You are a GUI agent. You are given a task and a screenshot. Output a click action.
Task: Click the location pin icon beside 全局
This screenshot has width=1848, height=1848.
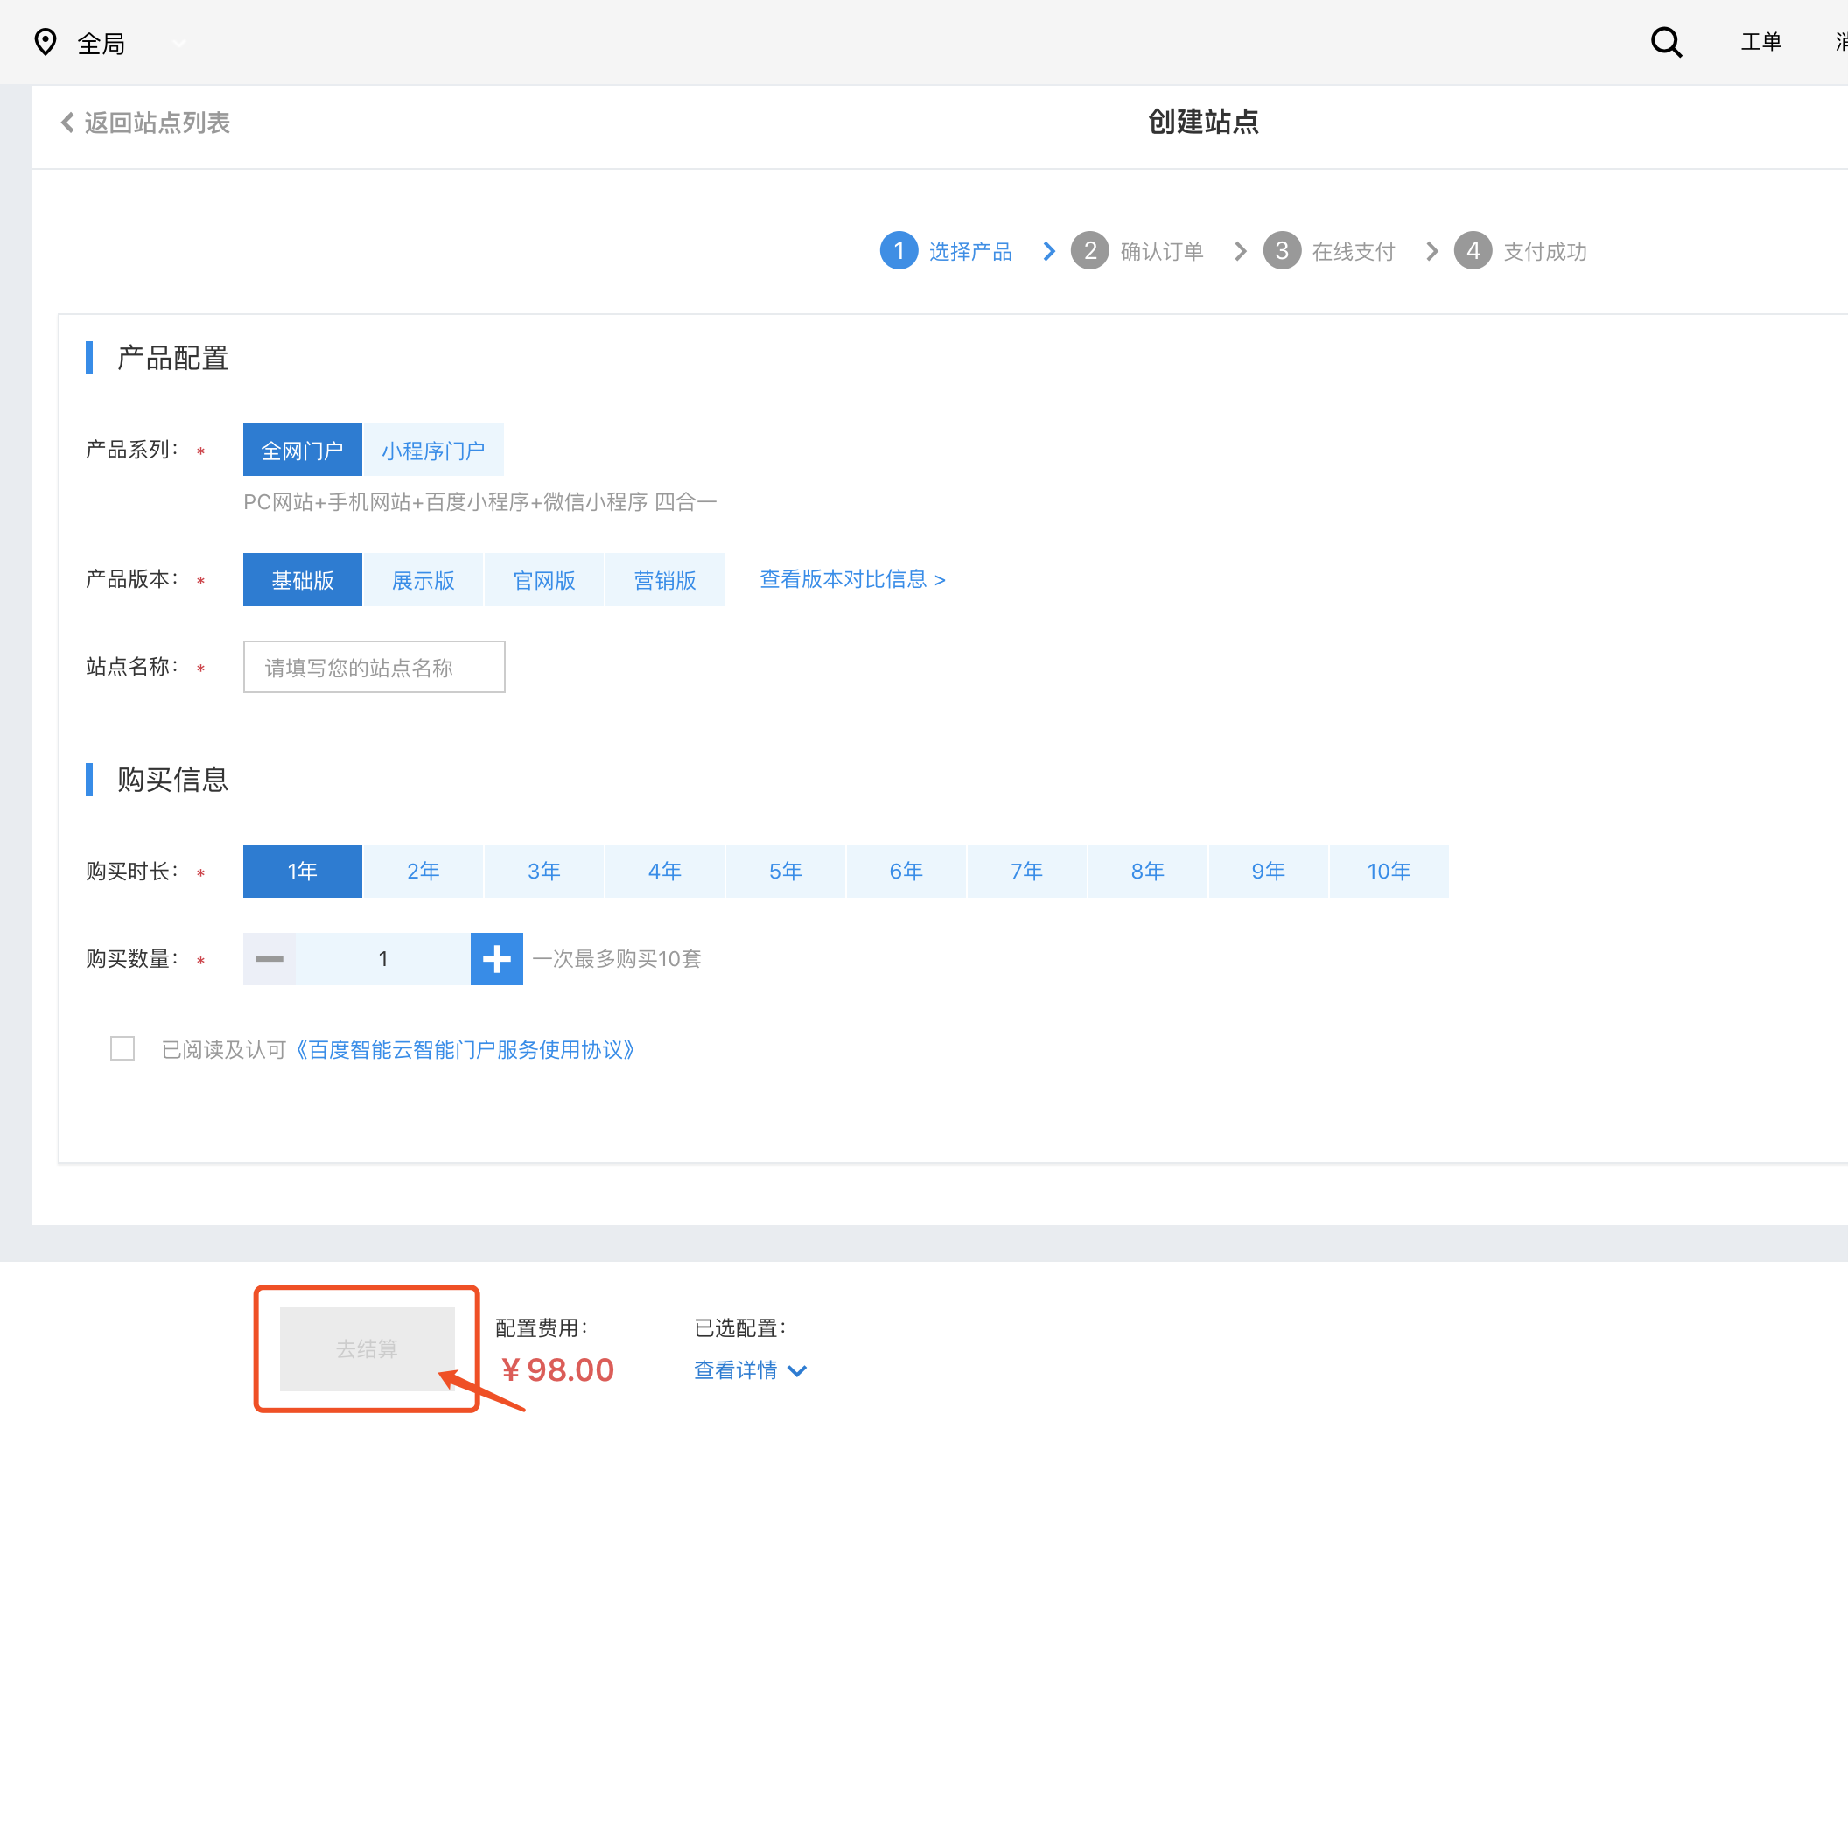coord(45,42)
